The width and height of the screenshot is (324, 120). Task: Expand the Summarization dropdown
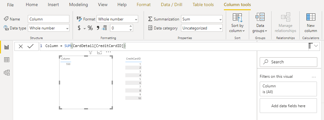click(x=202, y=19)
